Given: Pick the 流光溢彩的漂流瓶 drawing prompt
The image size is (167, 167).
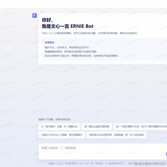Looking at the screenshot, I should tap(97, 127).
